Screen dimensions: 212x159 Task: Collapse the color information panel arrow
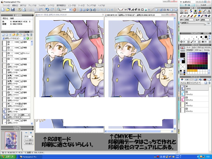pyautogui.click(x=33, y=15)
